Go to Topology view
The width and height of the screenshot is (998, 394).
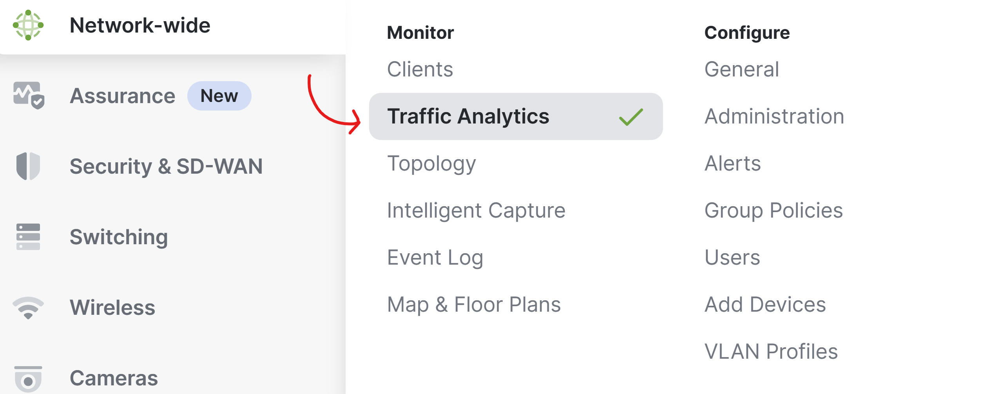click(x=431, y=163)
